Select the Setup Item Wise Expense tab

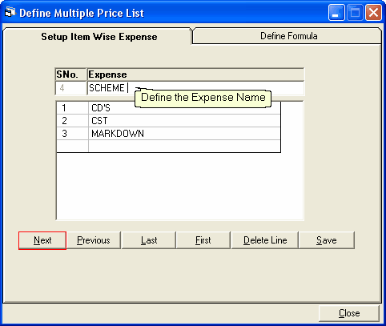(99, 37)
